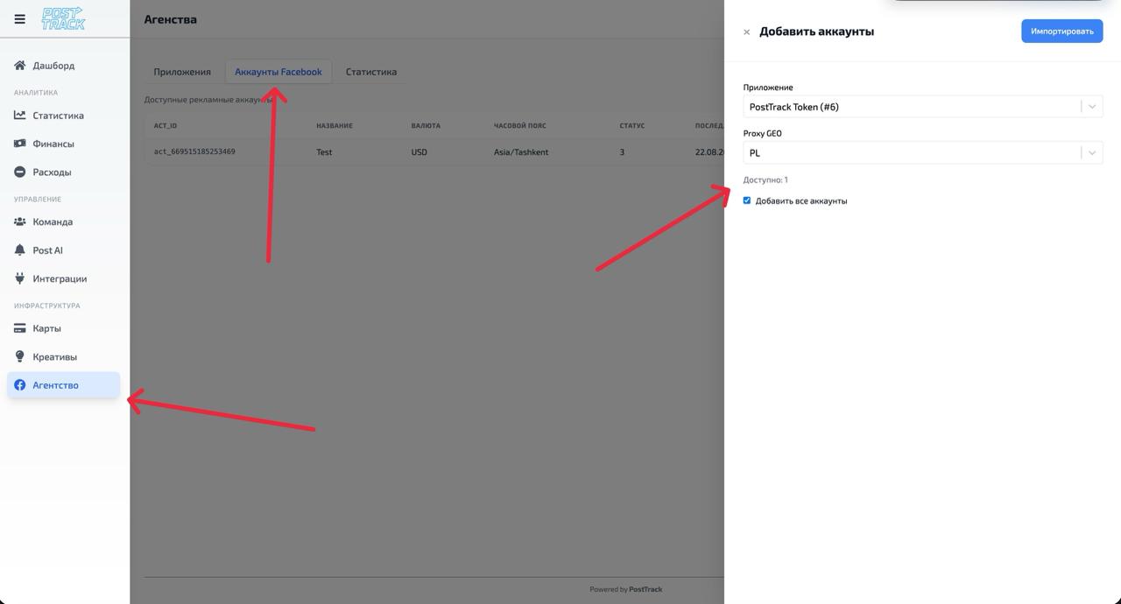Image resolution: width=1121 pixels, height=604 pixels.
Task: Open Команда using the people icon
Action: pos(19,221)
